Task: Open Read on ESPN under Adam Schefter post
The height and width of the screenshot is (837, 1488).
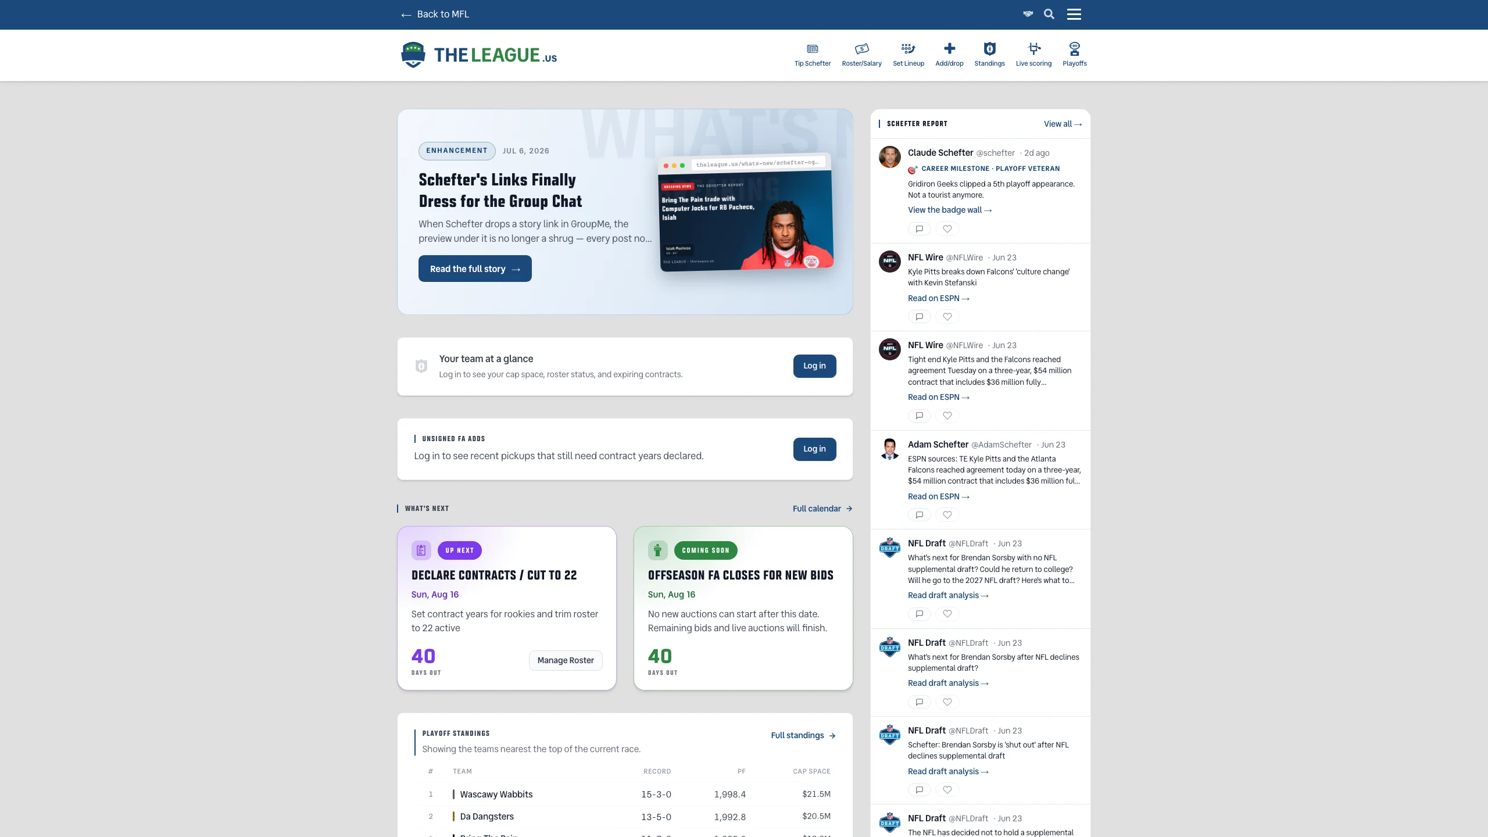Action: [x=939, y=496]
